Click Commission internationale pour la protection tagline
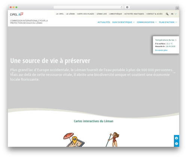This screenshot has height=158, width=187. 29,22
